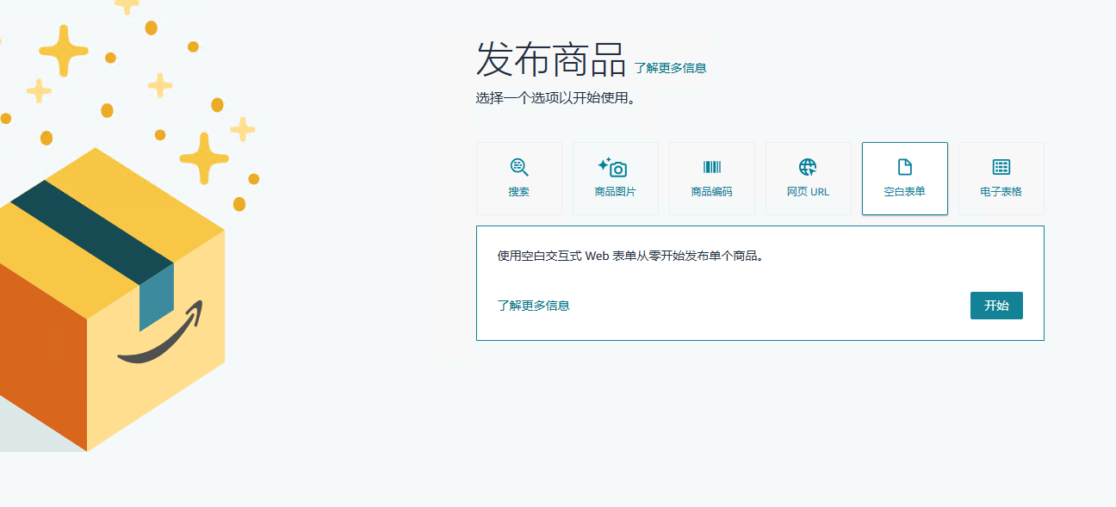The height and width of the screenshot is (507, 1116).
Task: Switch to the 电子表格 option label
Action: click(1001, 192)
